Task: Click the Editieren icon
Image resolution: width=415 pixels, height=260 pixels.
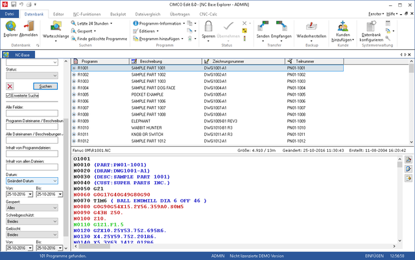Action: point(136,31)
